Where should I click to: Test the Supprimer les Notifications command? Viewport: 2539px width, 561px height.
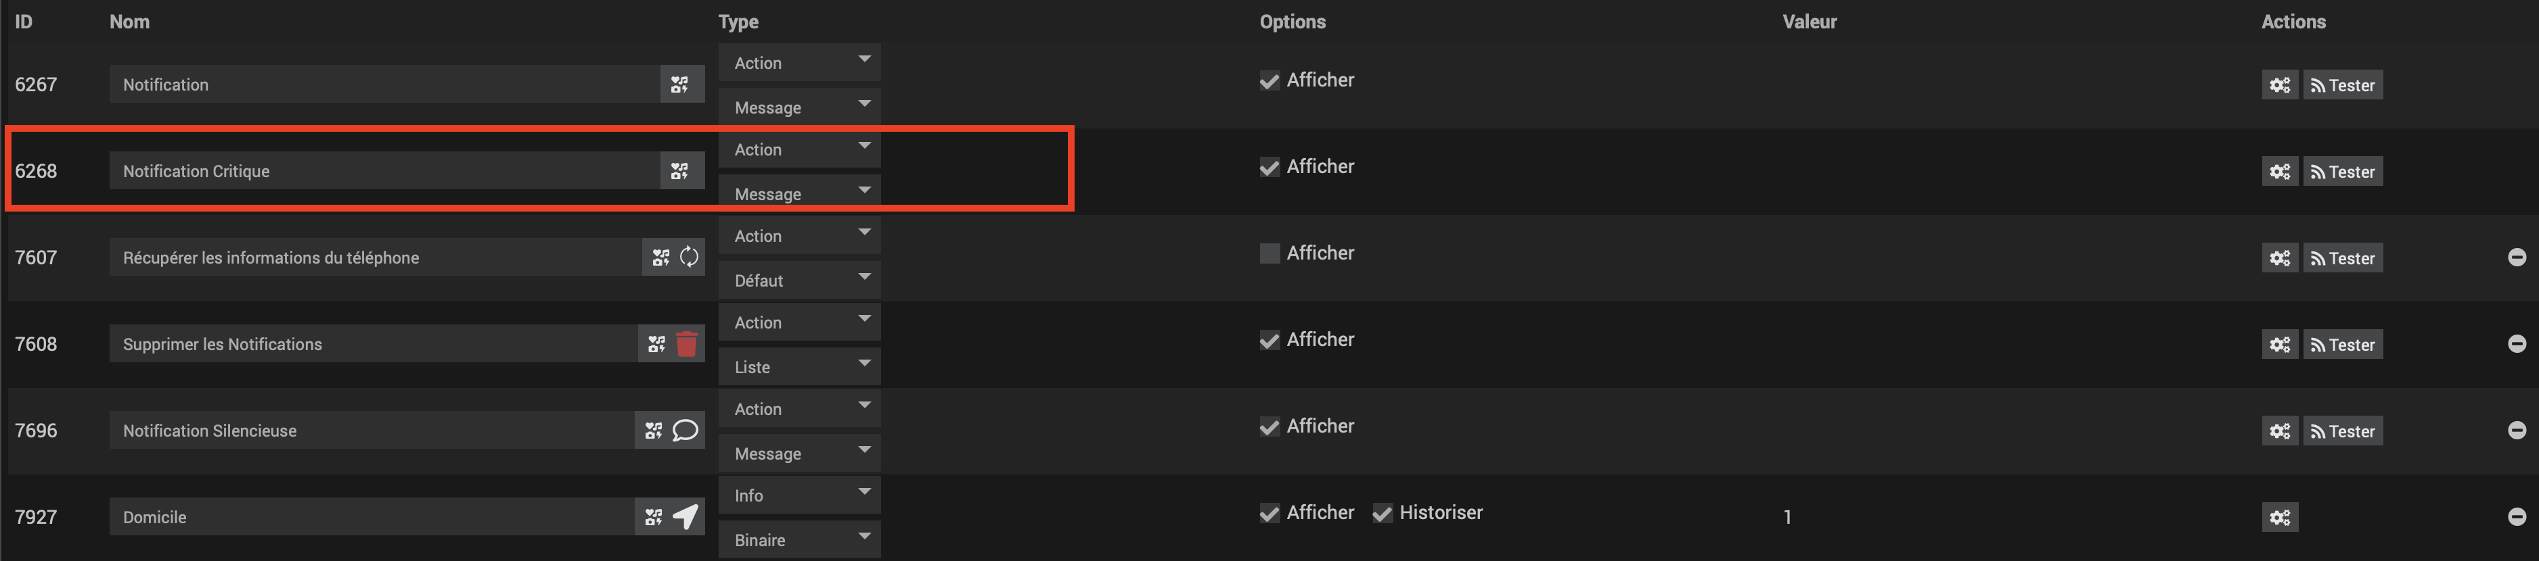pyautogui.click(x=2342, y=345)
